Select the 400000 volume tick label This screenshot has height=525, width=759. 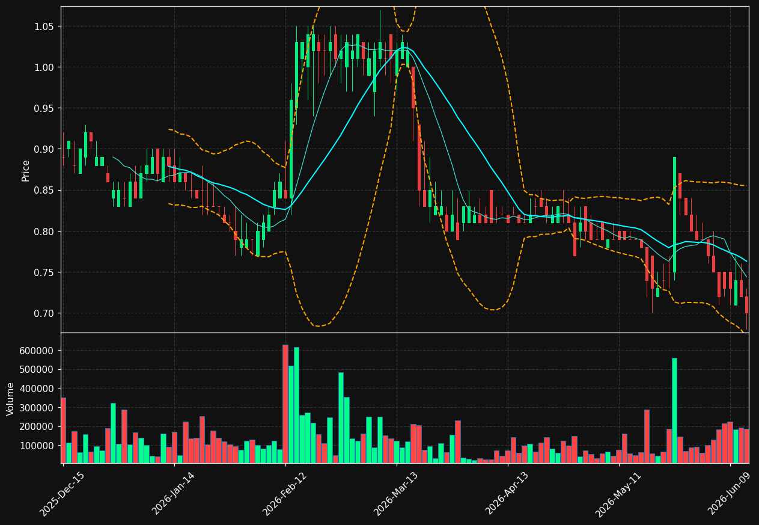[x=37, y=388]
